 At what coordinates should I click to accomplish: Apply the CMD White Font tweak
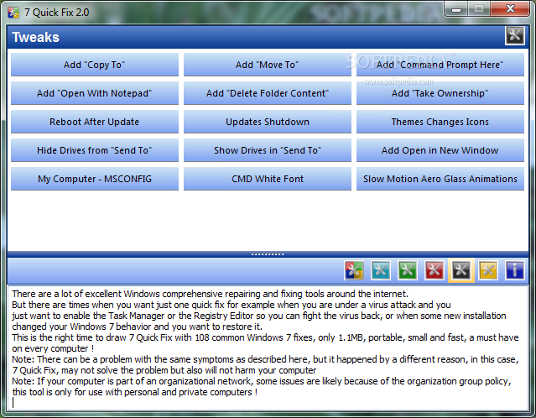point(268,179)
